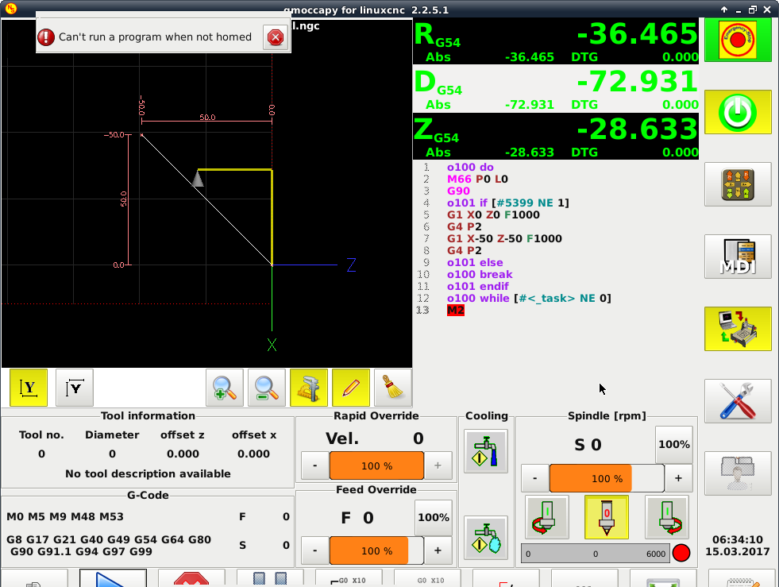Adjust the spindle override slider
Viewport: 779px width, 587px height.
pos(607,478)
